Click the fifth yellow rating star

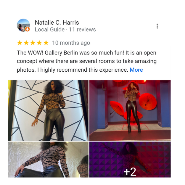point(46,43)
